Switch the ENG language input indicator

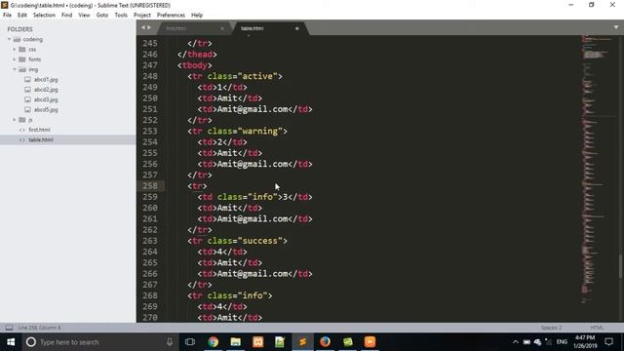click(562, 342)
